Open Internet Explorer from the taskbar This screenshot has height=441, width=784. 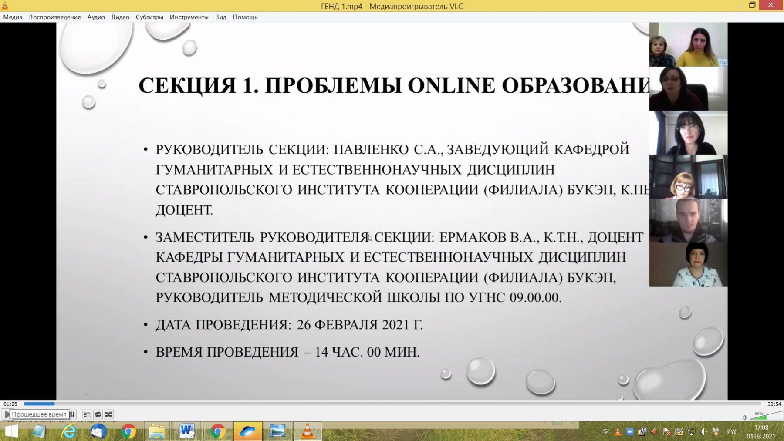(69, 431)
